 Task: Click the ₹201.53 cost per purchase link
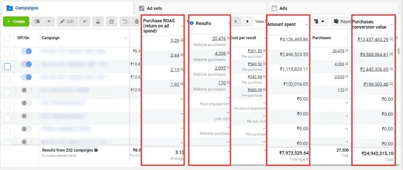tap(255, 51)
